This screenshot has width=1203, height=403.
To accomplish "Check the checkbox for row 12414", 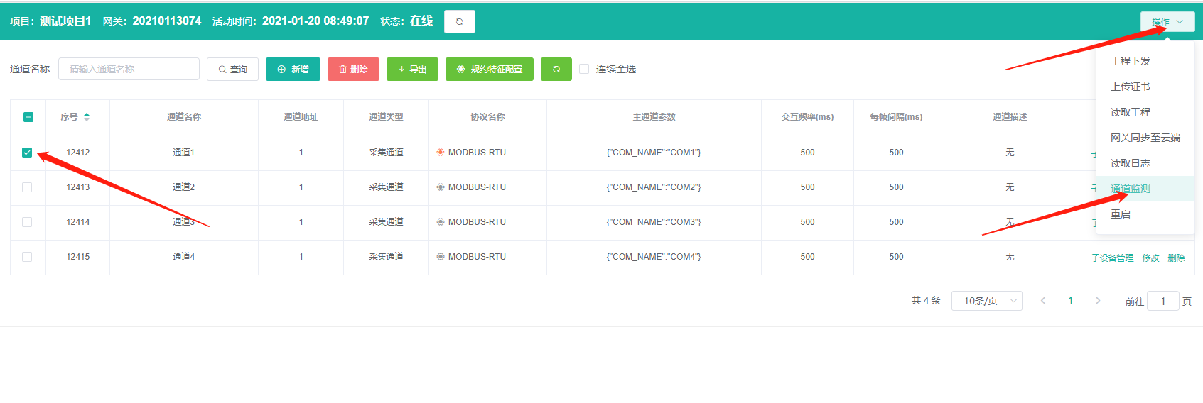I will 27,222.
